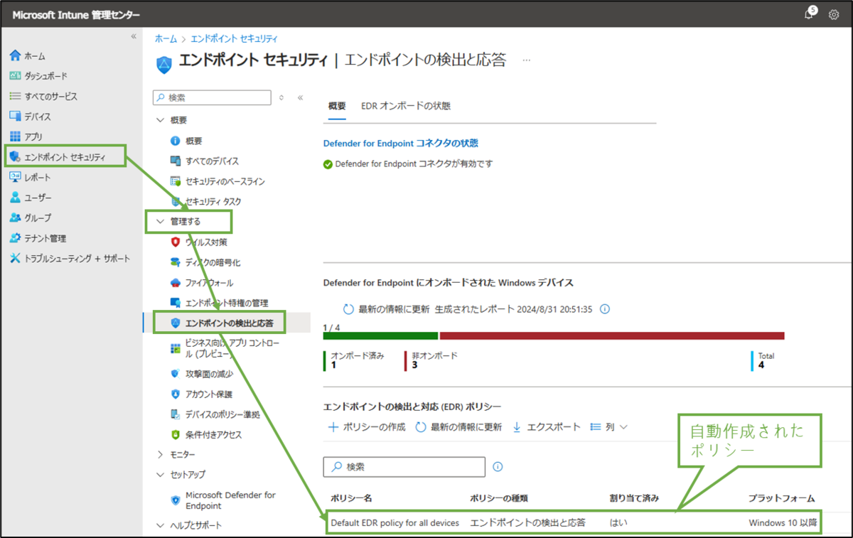Viewport: 853px width, 538px height.
Task: Click 割り当て済み column header
Action: pyautogui.click(x=633, y=498)
